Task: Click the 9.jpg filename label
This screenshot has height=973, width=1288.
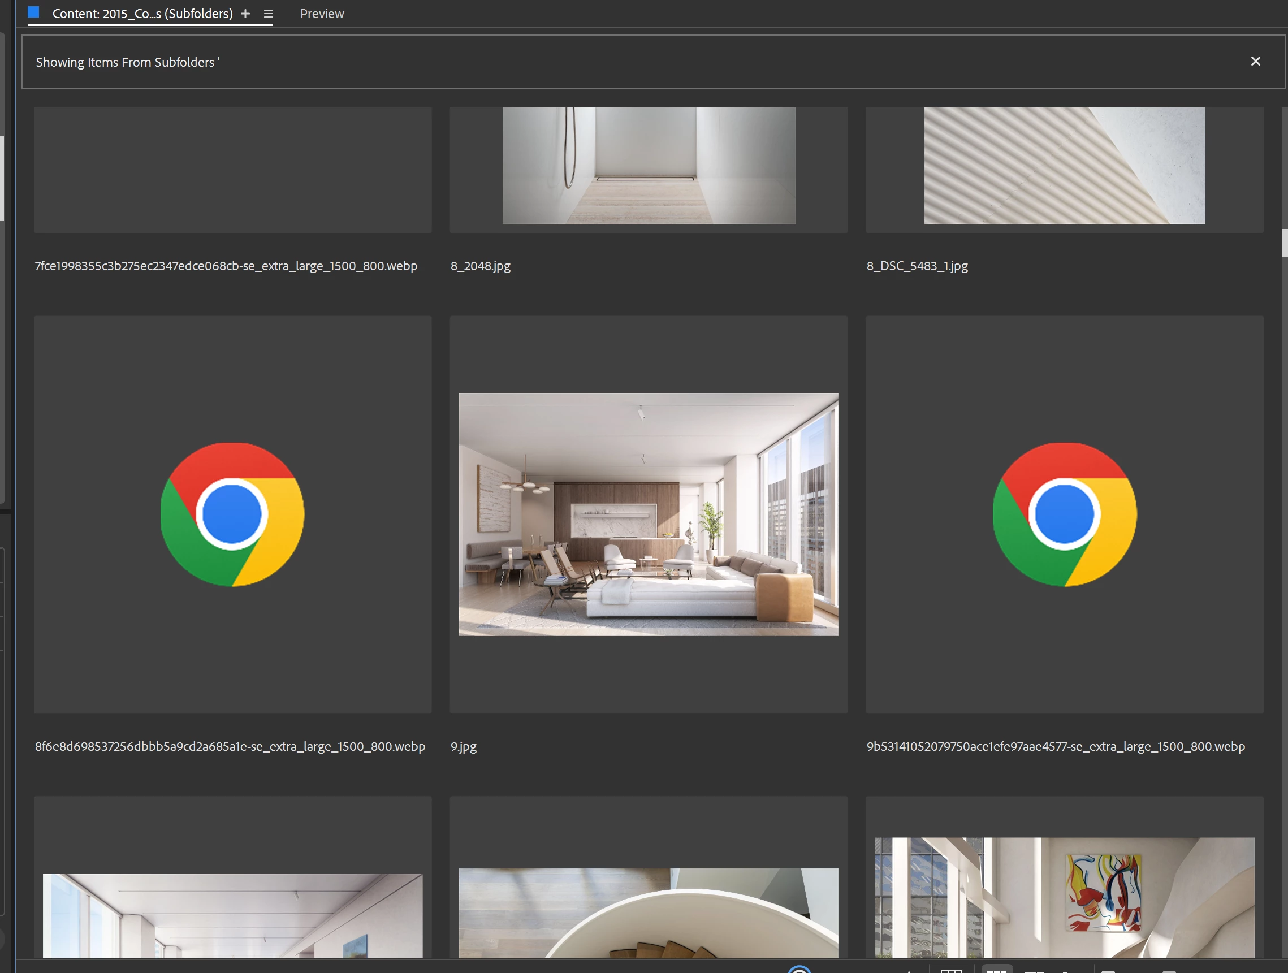Action: click(x=464, y=746)
